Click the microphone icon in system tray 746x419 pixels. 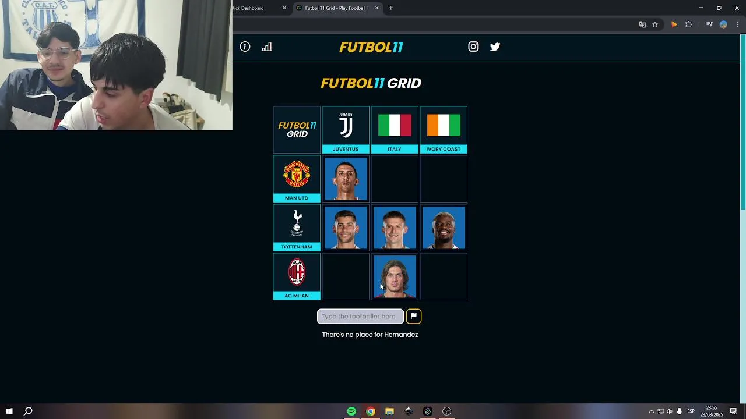pos(679,411)
